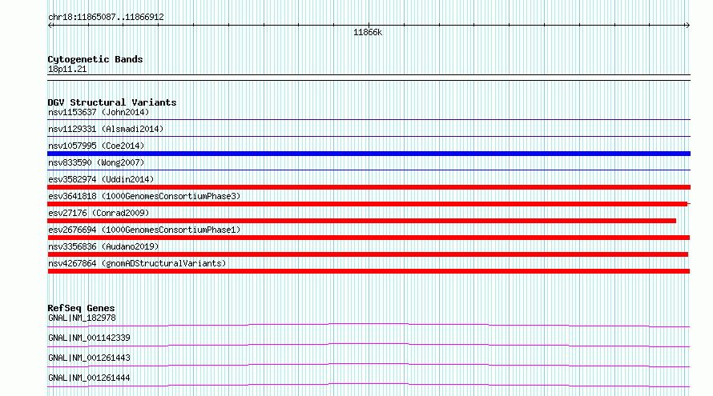This screenshot has width=713, height=396.
Task: Select gene transcript GNAL|NM_182978
Action: pyautogui.click(x=82, y=318)
